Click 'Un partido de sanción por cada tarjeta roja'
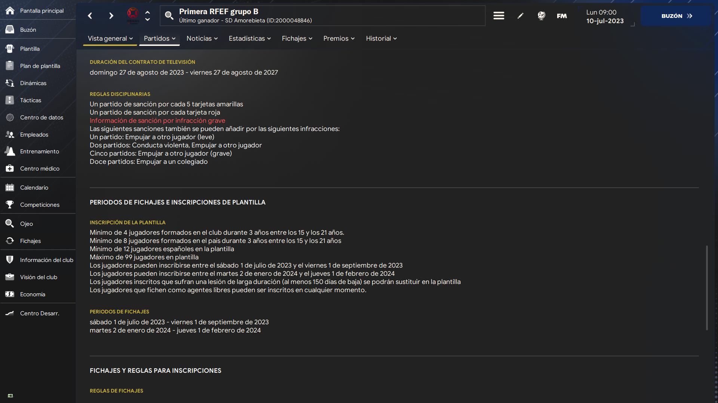718x403 pixels. click(155, 112)
